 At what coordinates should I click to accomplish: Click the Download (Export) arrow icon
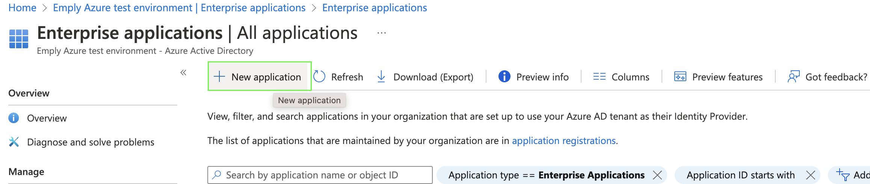(x=381, y=77)
